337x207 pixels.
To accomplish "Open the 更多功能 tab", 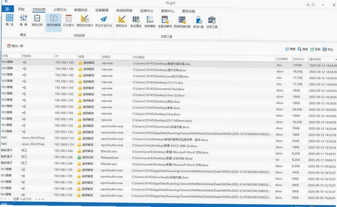I will [x=189, y=11].
